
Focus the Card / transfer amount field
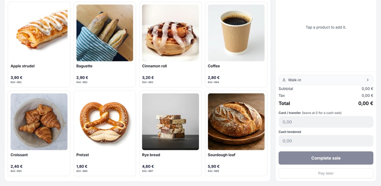tap(326, 122)
